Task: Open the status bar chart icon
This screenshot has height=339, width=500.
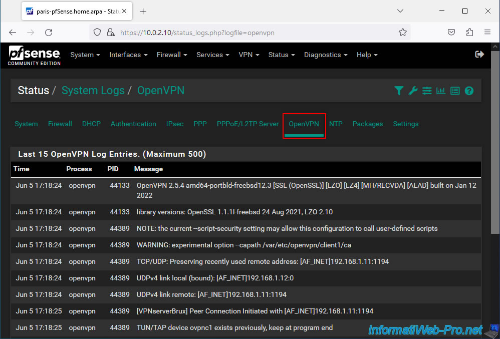Action: click(x=441, y=91)
